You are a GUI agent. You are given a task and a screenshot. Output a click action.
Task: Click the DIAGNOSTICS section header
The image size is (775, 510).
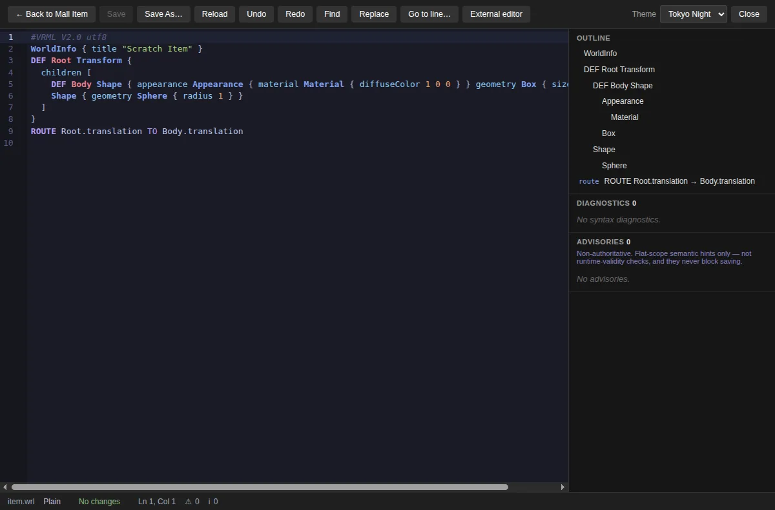606,203
